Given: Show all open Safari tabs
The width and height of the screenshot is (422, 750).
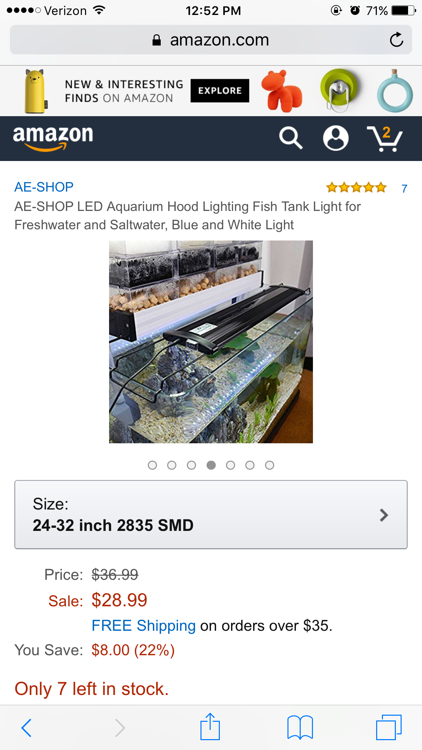Looking at the screenshot, I should pos(389,727).
